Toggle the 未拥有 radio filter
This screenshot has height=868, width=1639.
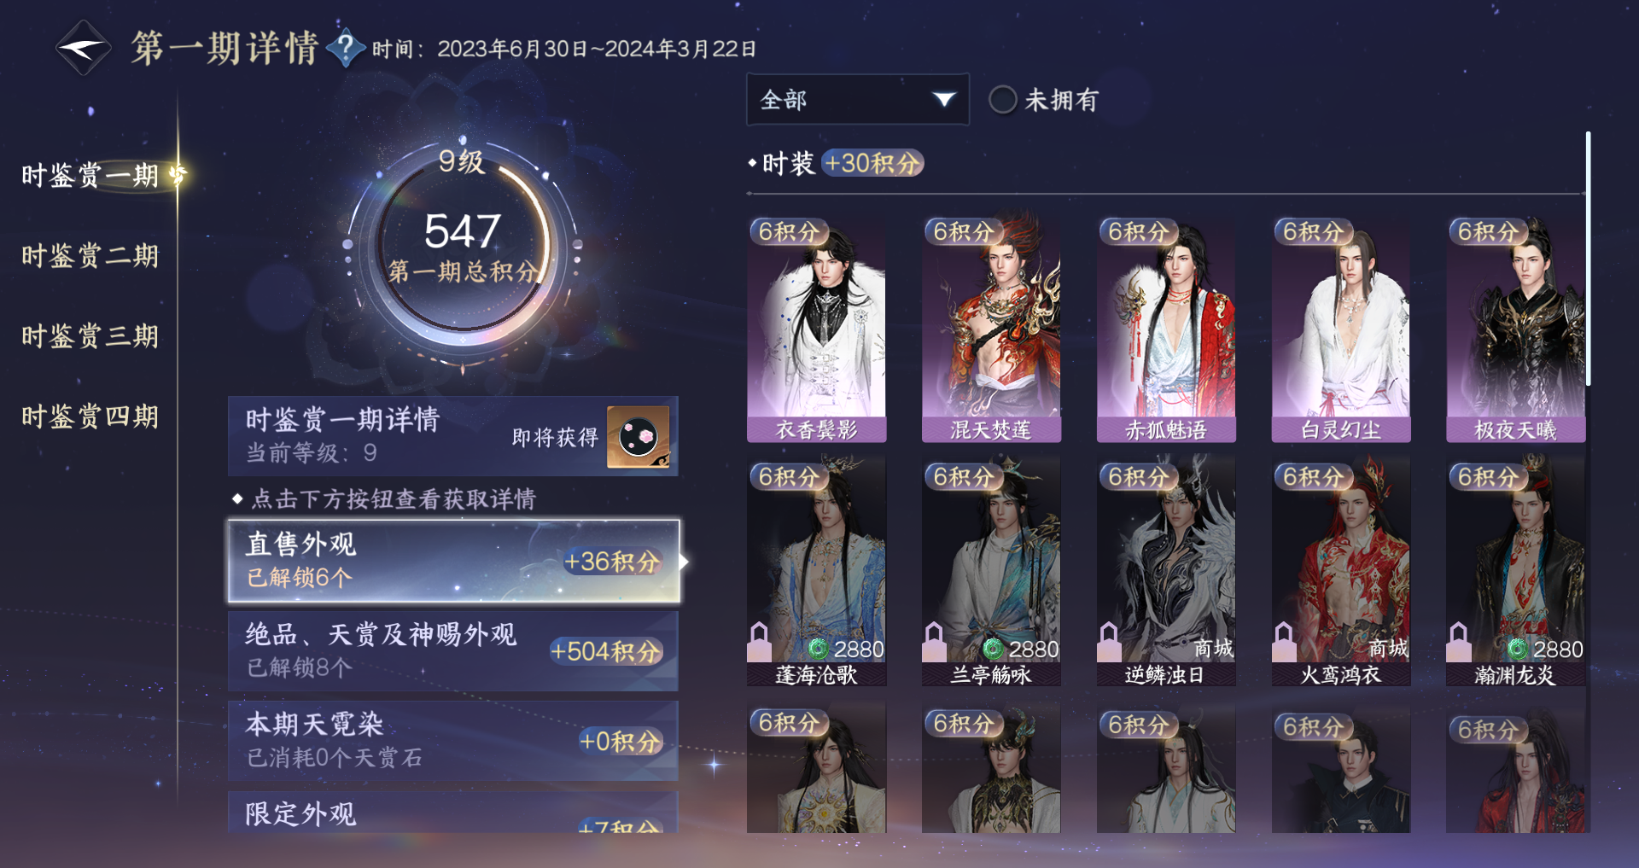[x=1003, y=100]
